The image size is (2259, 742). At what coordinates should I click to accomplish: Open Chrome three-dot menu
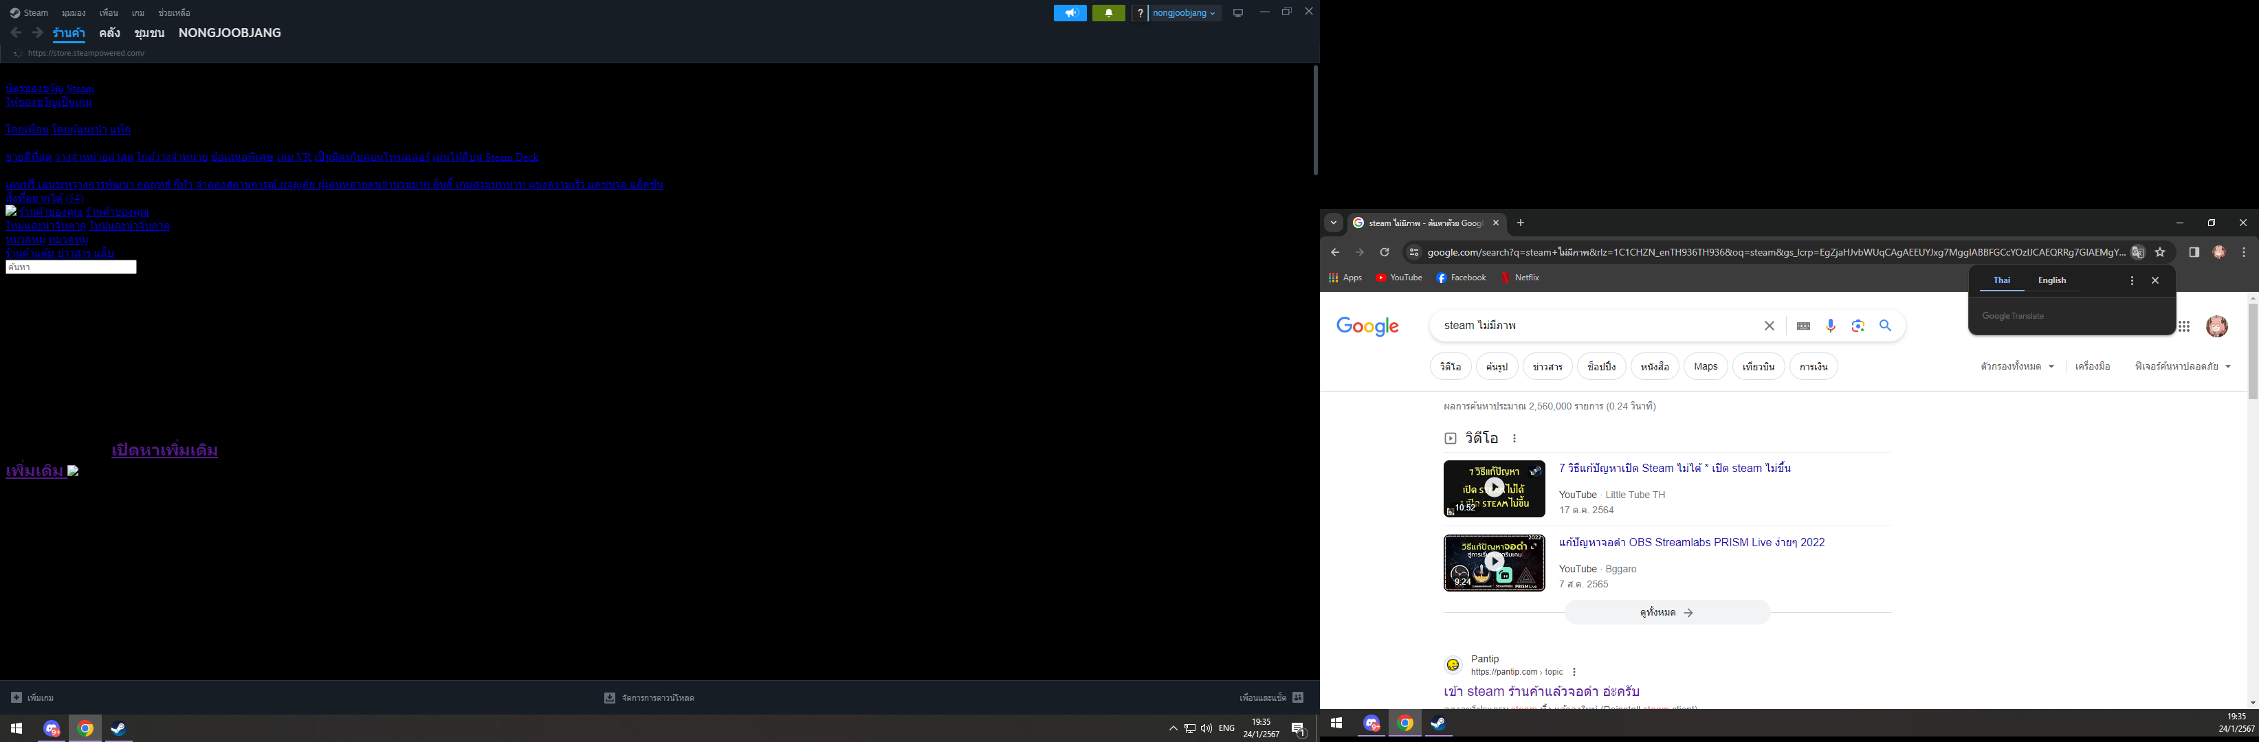pos(2244,252)
